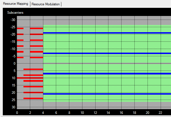Select the blue pilot line near subcarrier 7
Viewport: 171px width, 117px height.
107,74
